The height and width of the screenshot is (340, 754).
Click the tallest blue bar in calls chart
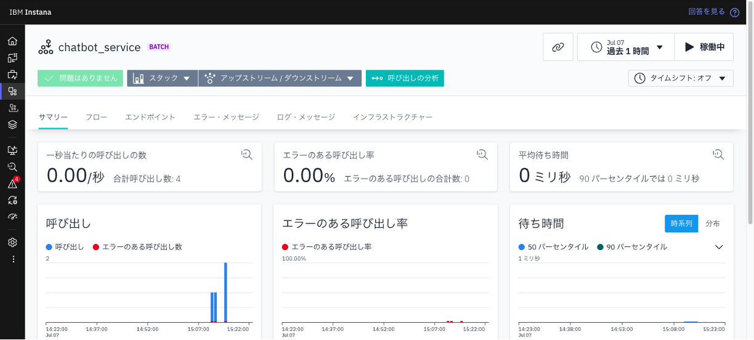(x=225, y=292)
